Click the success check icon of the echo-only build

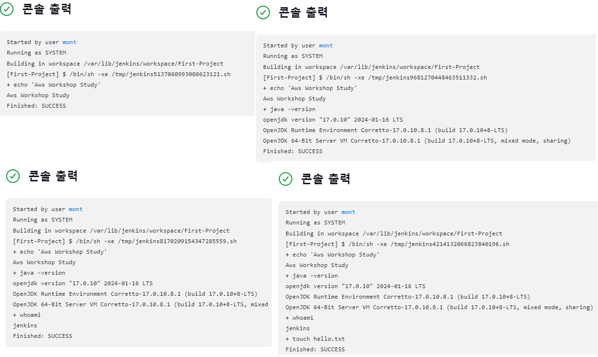7,9
